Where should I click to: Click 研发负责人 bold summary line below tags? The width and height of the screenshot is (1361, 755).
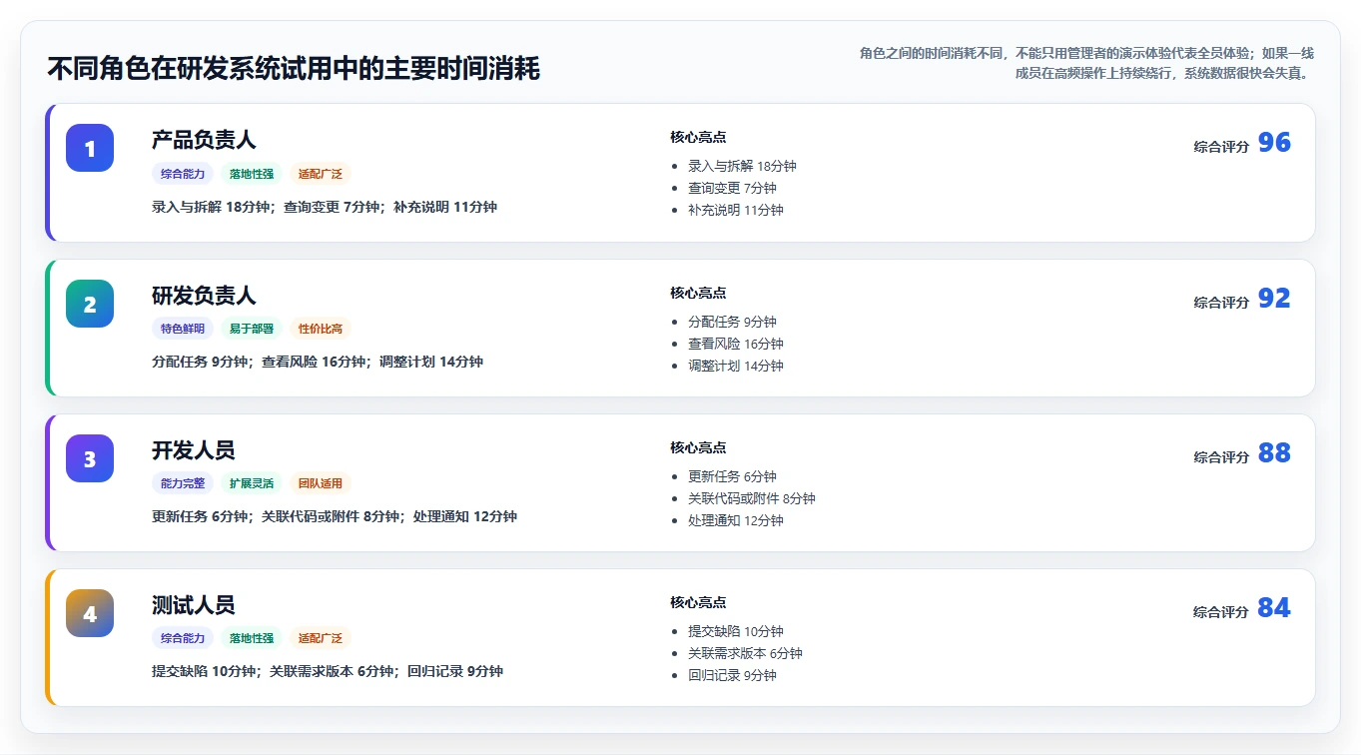click(x=318, y=362)
